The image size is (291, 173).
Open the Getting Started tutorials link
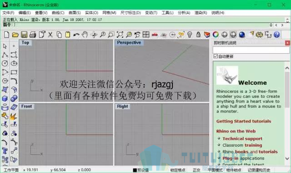click(x=244, y=121)
